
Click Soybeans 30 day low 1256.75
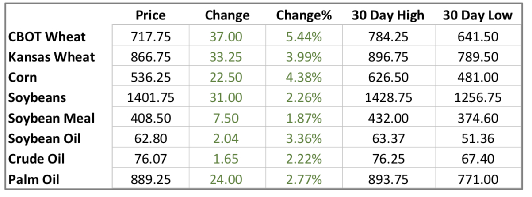[478, 97]
